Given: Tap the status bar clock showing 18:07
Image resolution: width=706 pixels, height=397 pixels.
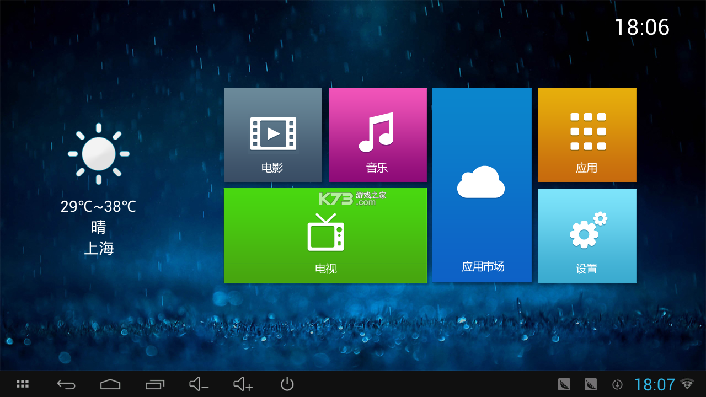Looking at the screenshot, I should (x=655, y=384).
